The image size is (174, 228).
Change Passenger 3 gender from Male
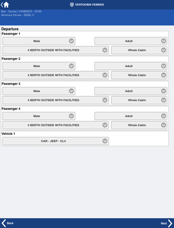coord(39,91)
